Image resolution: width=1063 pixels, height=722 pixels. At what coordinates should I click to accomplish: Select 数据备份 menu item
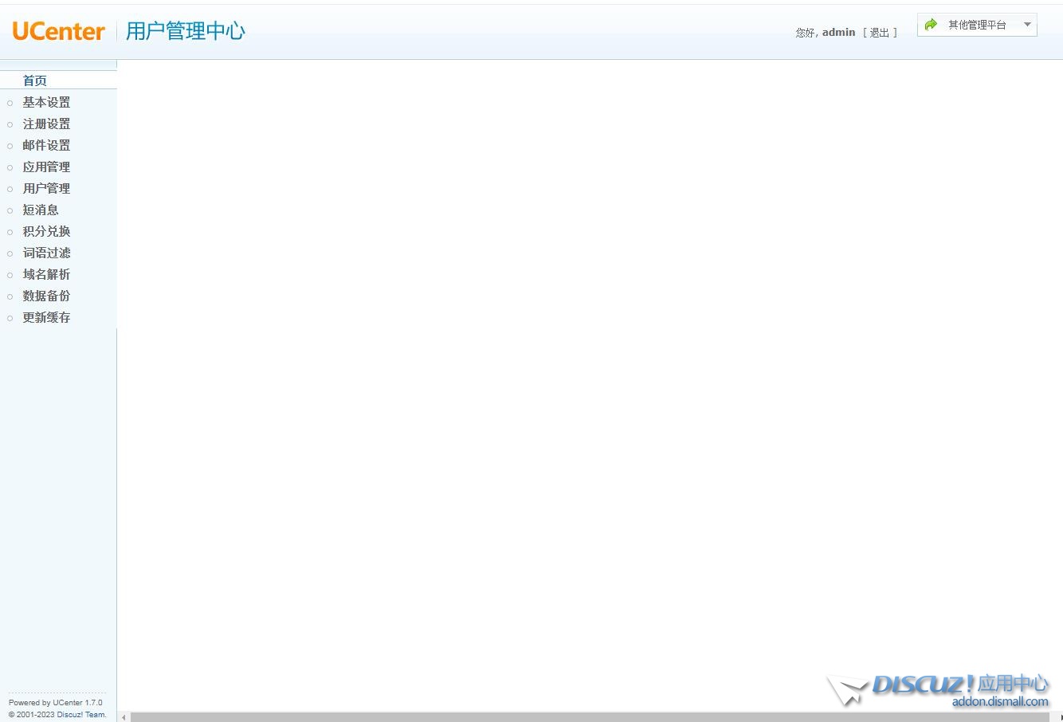[46, 296]
